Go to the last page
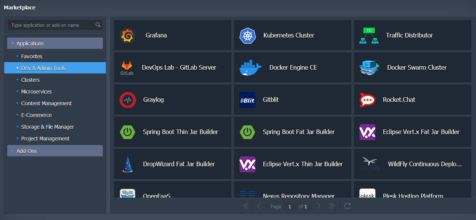This screenshot has width=476, height=220. pyautogui.click(x=332, y=206)
